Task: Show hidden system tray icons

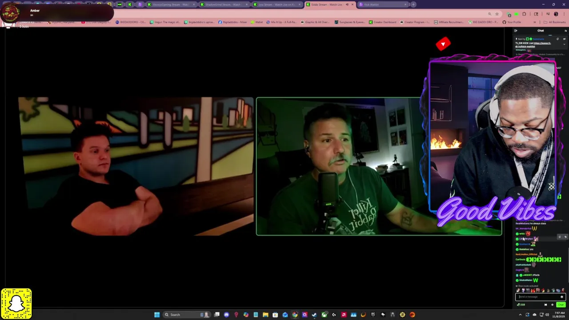Action: pos(521,315)
